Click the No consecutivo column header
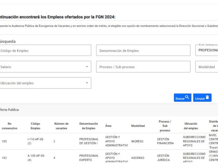This screenshot has height=165, width=218. tap(9, 126)
